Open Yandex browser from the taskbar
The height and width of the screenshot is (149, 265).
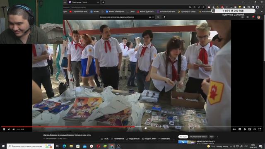[x=92, y=146]
